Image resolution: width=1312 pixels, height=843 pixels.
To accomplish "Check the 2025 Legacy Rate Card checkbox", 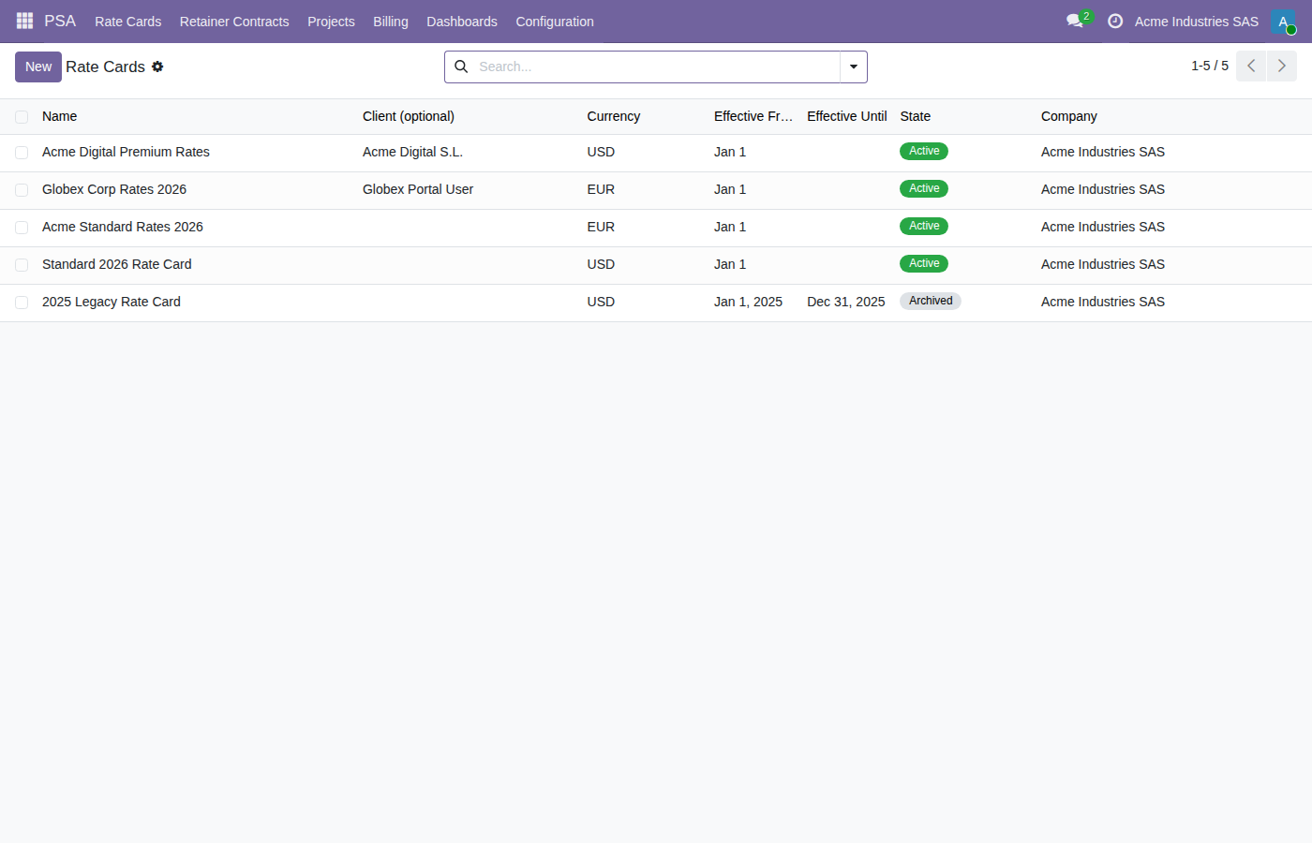I will tap(22, 303).
